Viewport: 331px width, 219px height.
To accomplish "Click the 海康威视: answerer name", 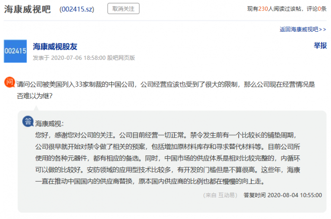I will click(49, 123).
